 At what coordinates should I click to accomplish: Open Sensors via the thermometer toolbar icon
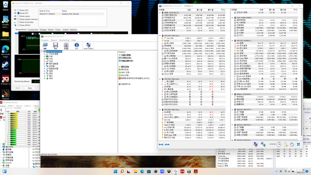[x=66, y=46]
